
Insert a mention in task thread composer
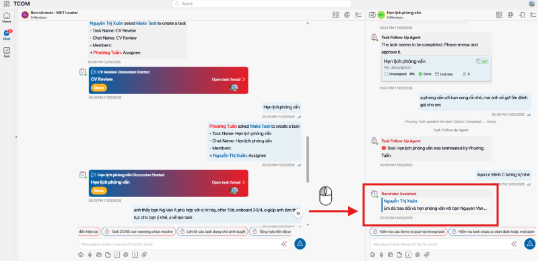(417, 255)
